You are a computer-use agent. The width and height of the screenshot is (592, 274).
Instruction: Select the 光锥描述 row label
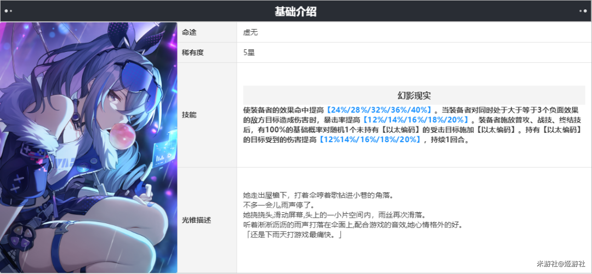coord(196,220)
